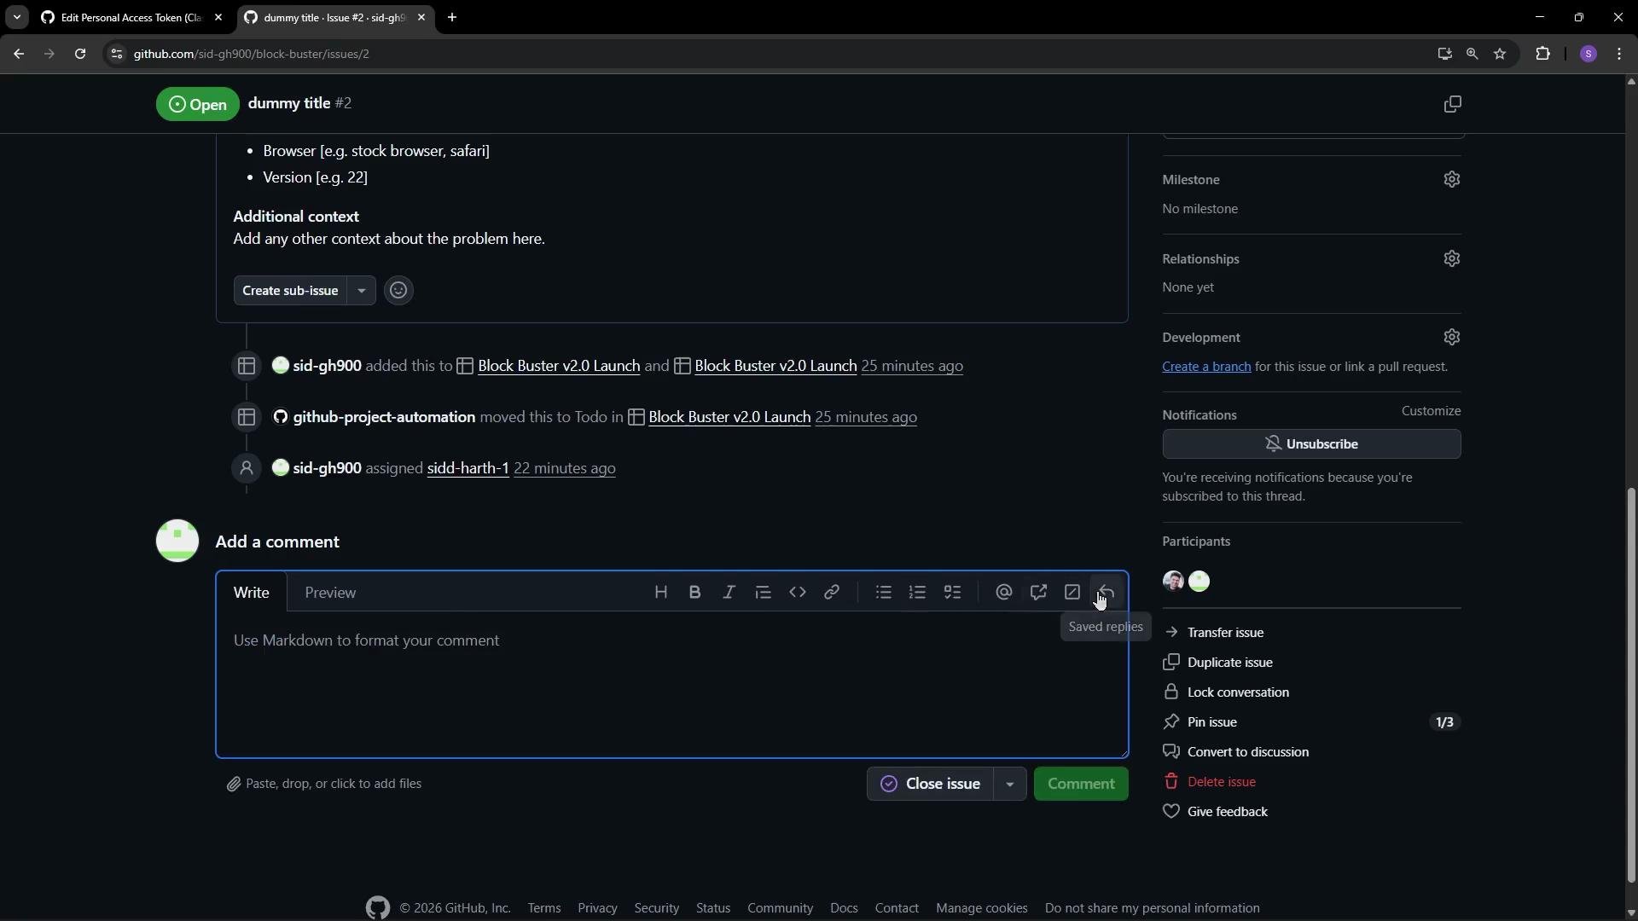
Task: Insert an unordered bullet list
Action: [x=883, y=592]
